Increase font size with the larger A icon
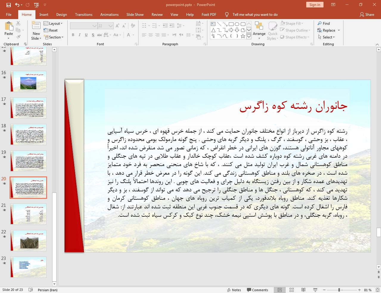This screenshot has width=381, height=293. 117,26
